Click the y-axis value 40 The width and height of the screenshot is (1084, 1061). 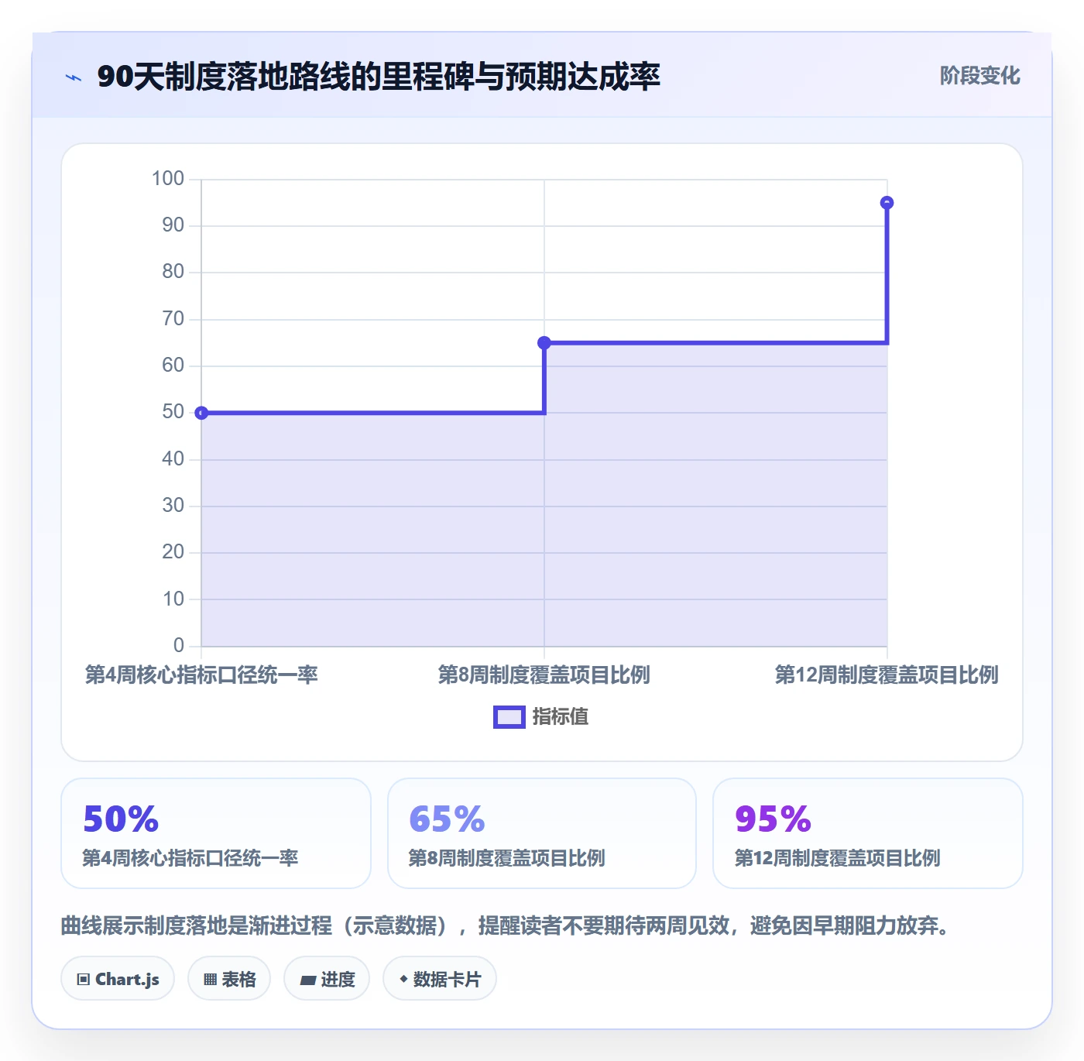(x=173, y=459)
